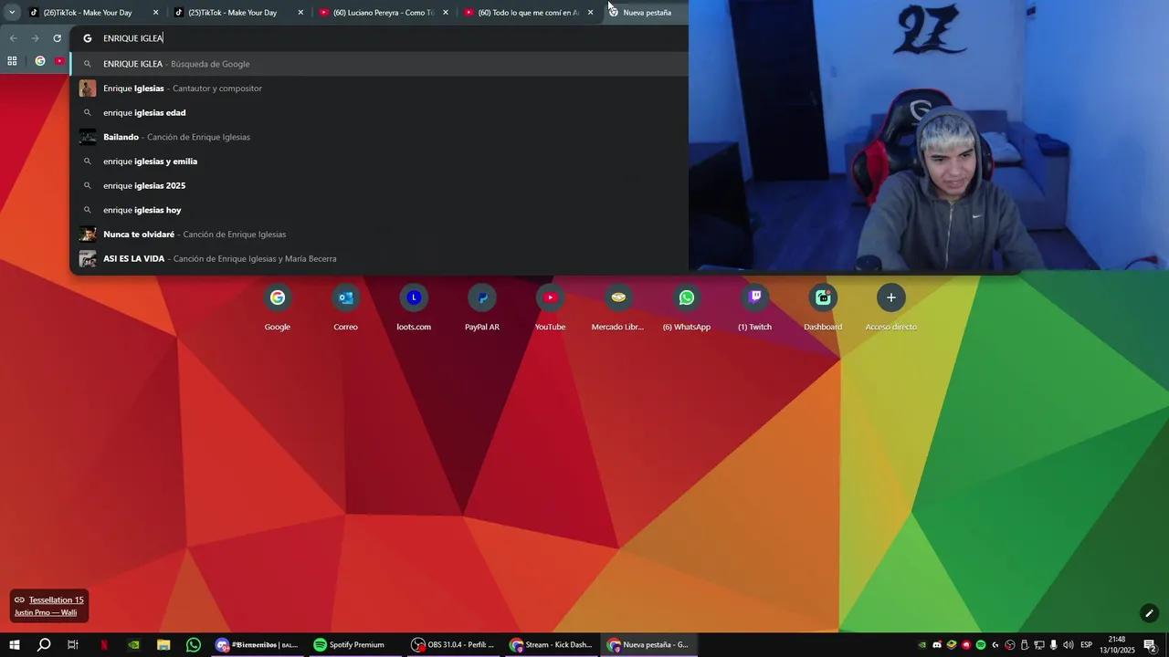Click the microphone icon in system tray

pyautogui.click(x=1053, y=645)
